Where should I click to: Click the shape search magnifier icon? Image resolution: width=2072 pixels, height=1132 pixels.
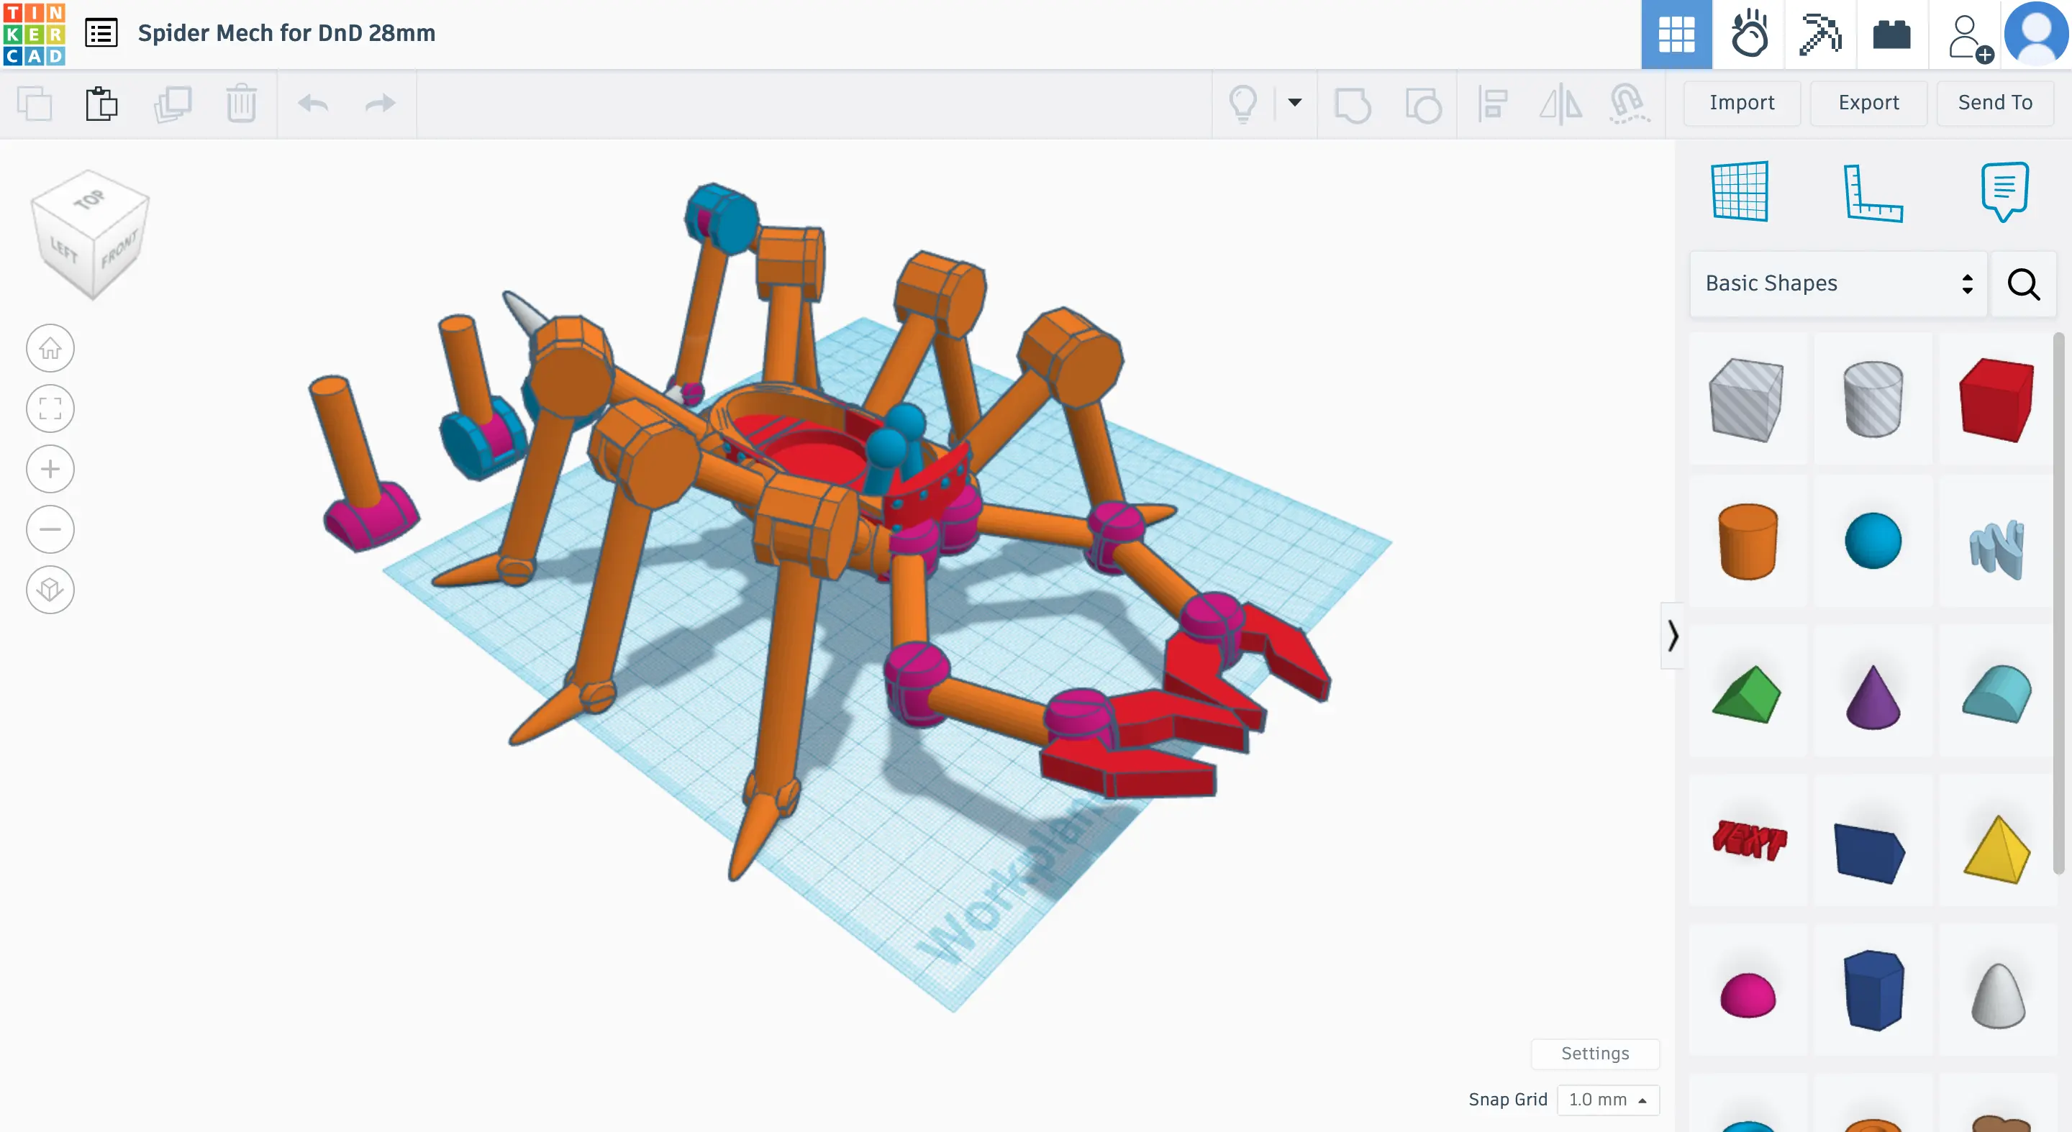point(2024,284)
